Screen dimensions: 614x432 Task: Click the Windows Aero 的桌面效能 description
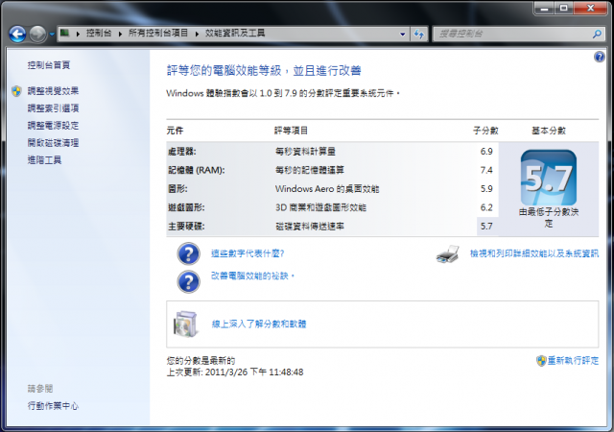(327, 189)
